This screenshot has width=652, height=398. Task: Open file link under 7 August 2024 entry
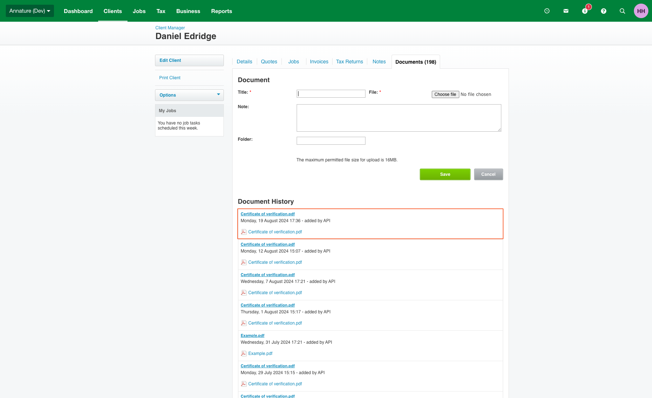pos(275,293)
